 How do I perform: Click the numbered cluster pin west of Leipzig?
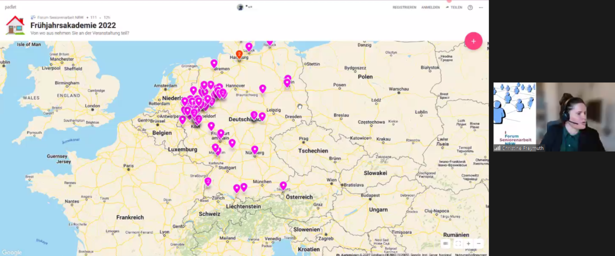pos(254,115)
